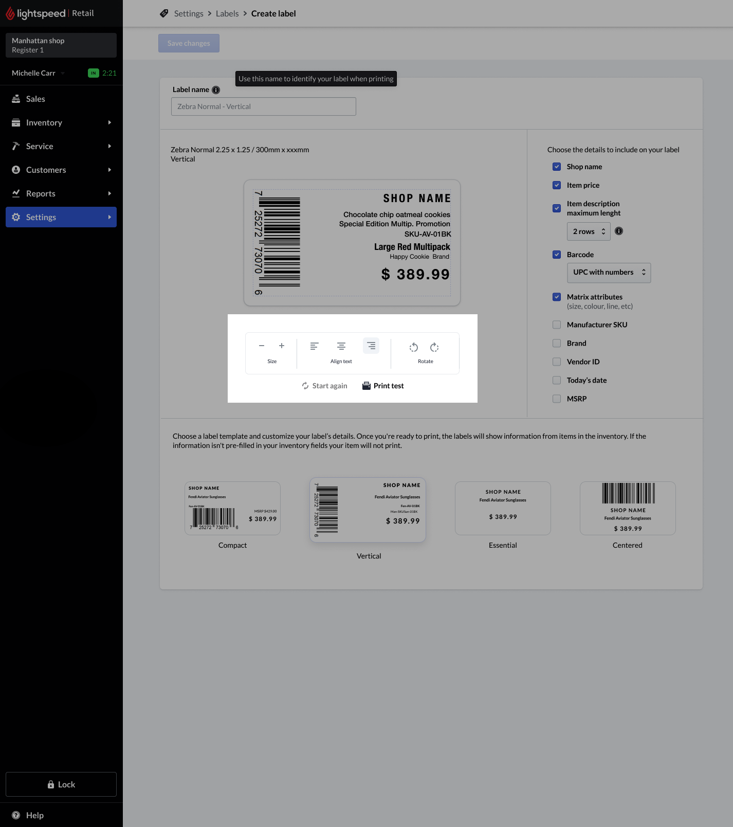Open the 2 rows dropdown
Screen dimensions: 733x827
tap(589, 231)
